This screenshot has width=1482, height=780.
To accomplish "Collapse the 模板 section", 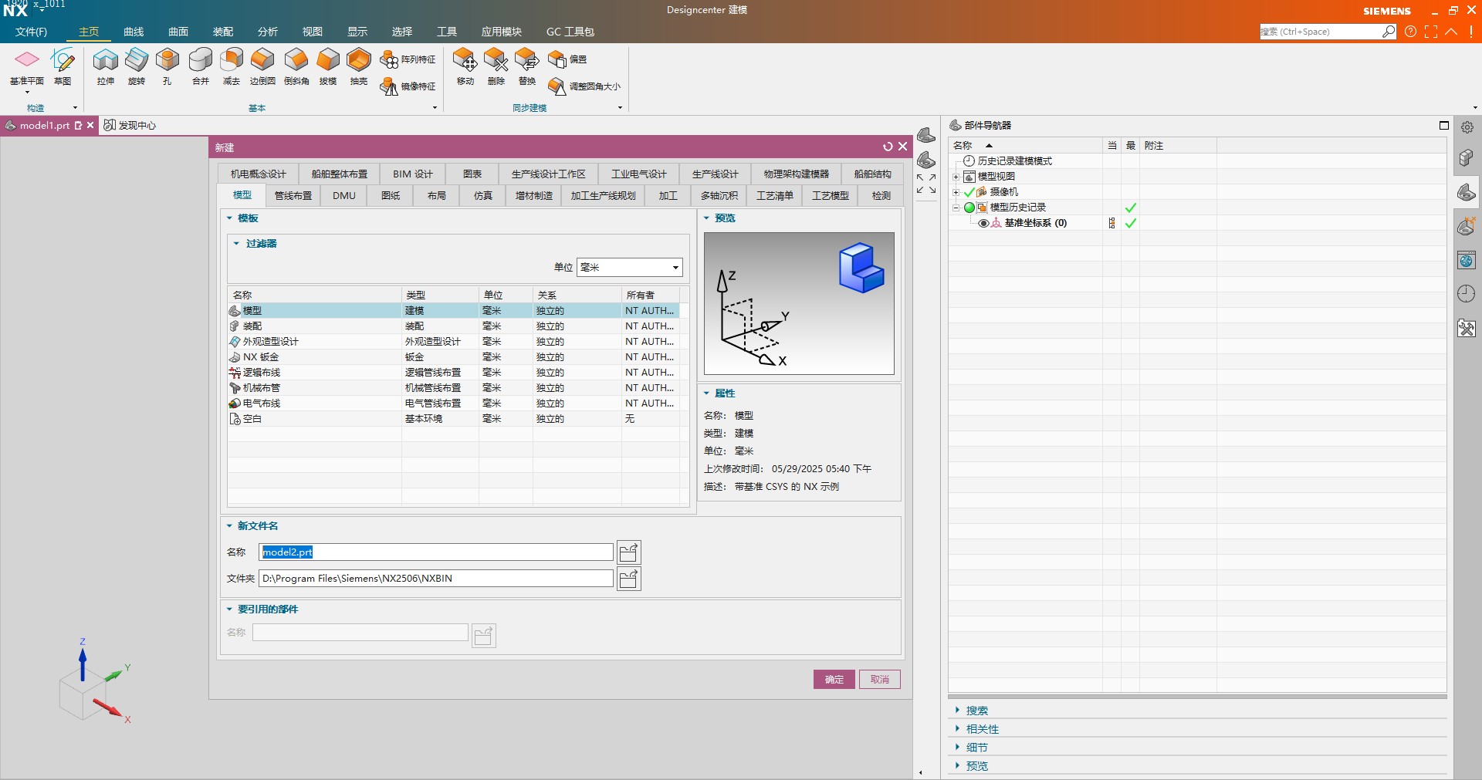I will [x=229, y=218].
